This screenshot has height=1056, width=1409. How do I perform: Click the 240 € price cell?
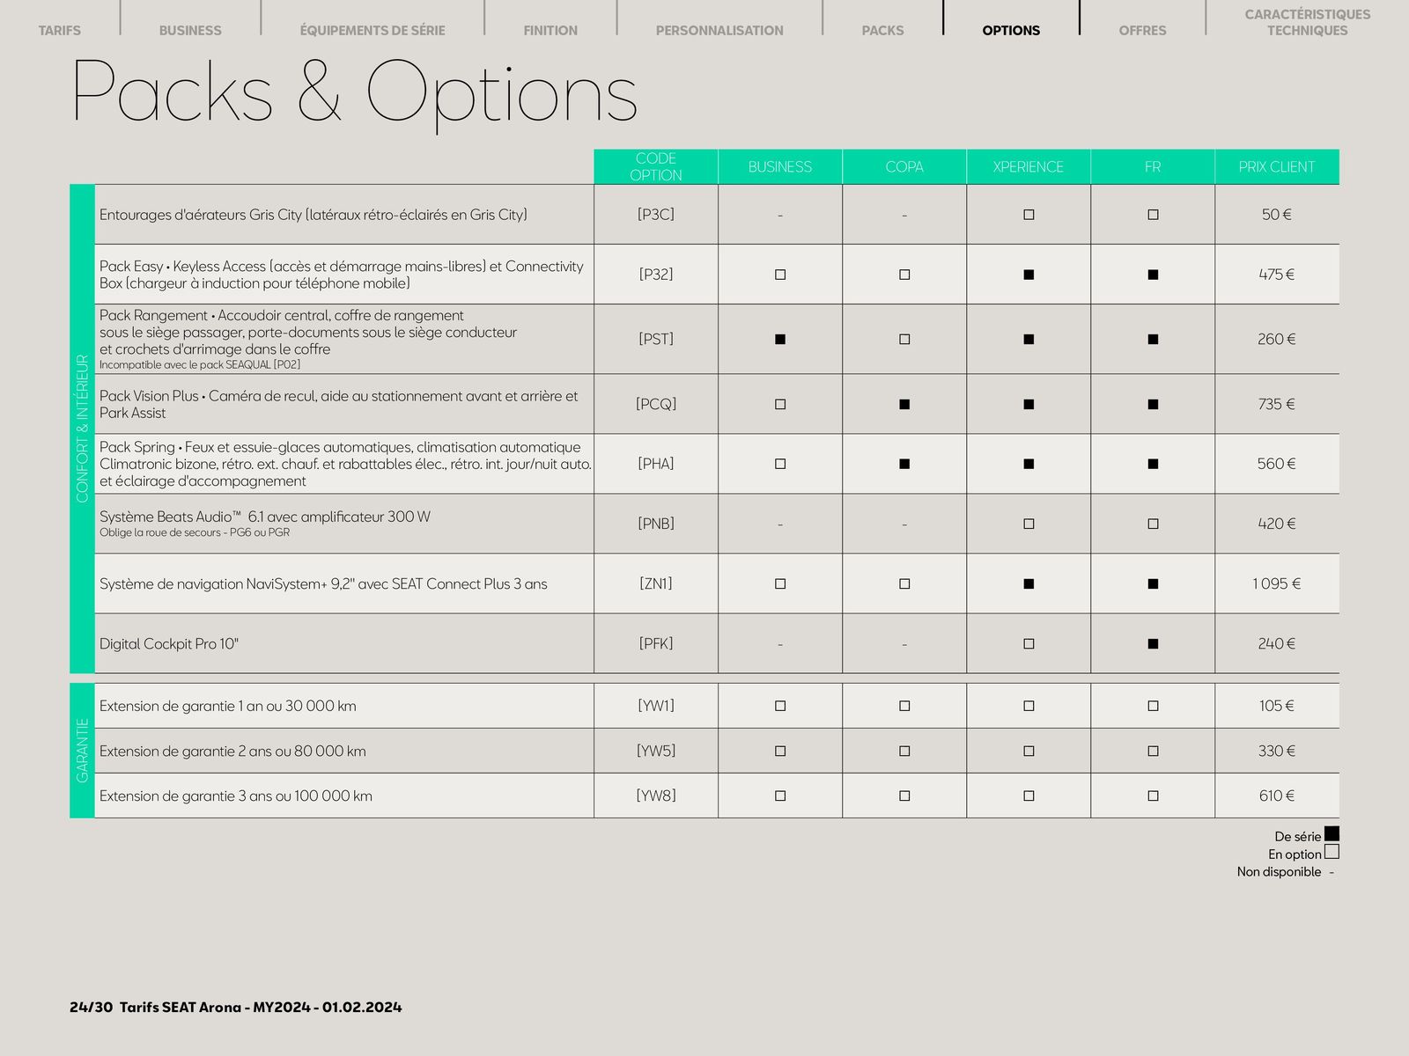click(1277, 643)
